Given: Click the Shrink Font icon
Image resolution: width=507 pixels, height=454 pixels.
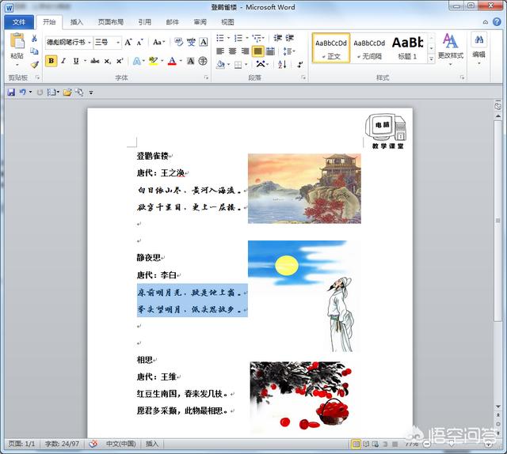Looking at the screenshot, I should point(139,42).
